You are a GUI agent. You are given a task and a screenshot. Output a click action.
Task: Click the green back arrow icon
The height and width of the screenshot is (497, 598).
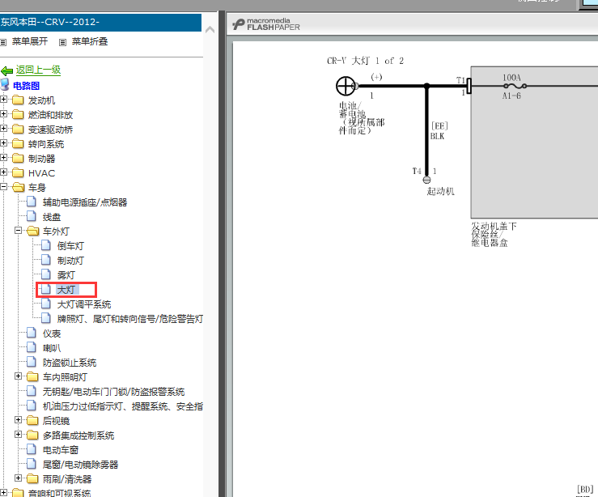[x=6, y=70]
